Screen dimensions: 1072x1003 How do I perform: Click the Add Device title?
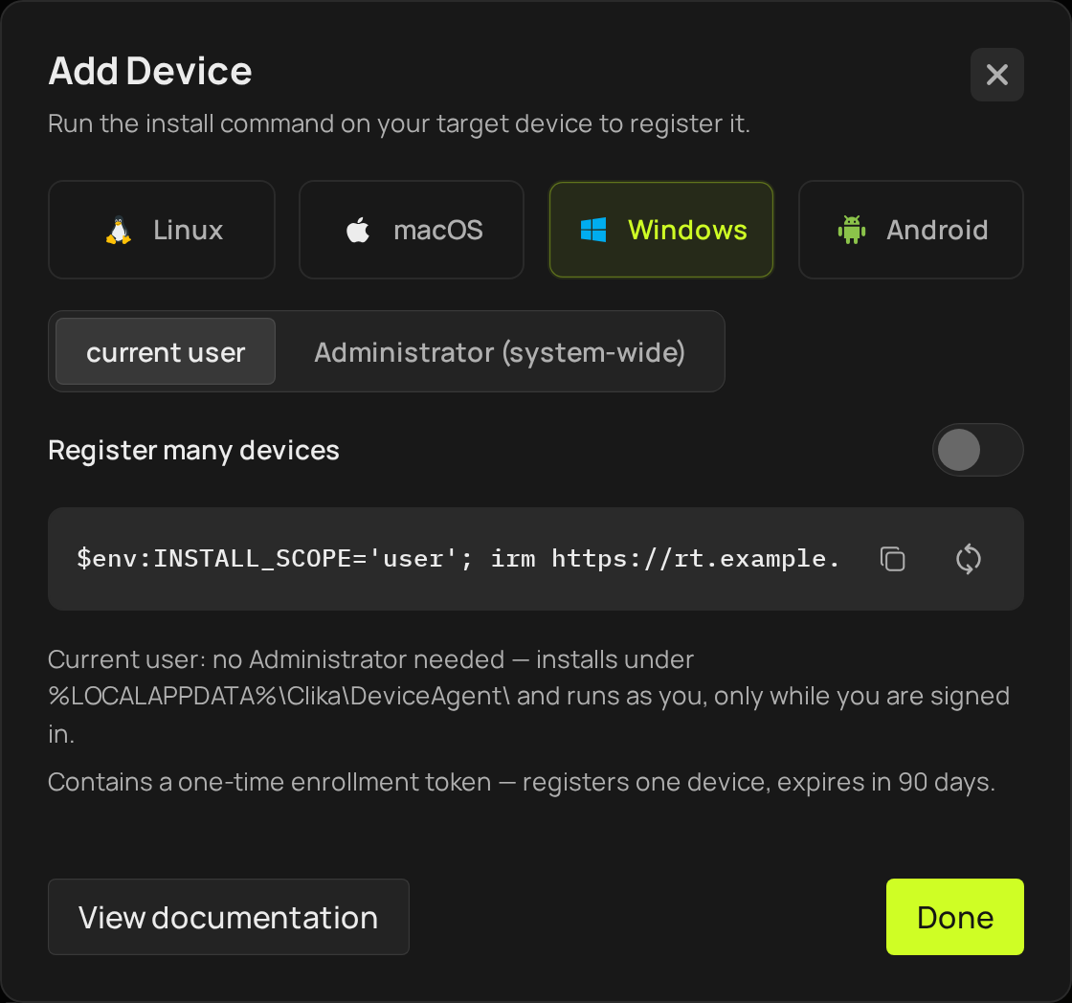150,71
